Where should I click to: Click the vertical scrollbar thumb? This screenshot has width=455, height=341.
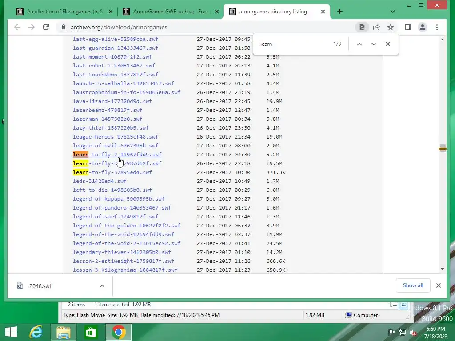(443, 148)
